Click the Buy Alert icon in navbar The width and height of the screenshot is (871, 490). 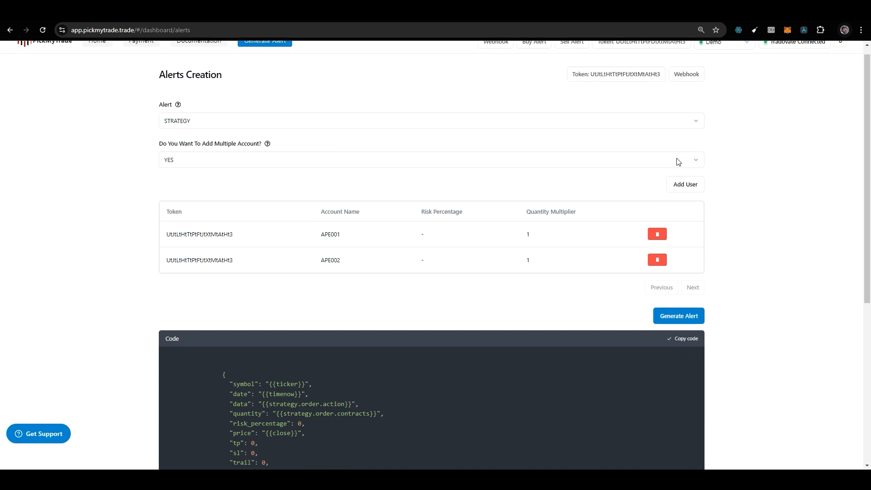(534, 41)
